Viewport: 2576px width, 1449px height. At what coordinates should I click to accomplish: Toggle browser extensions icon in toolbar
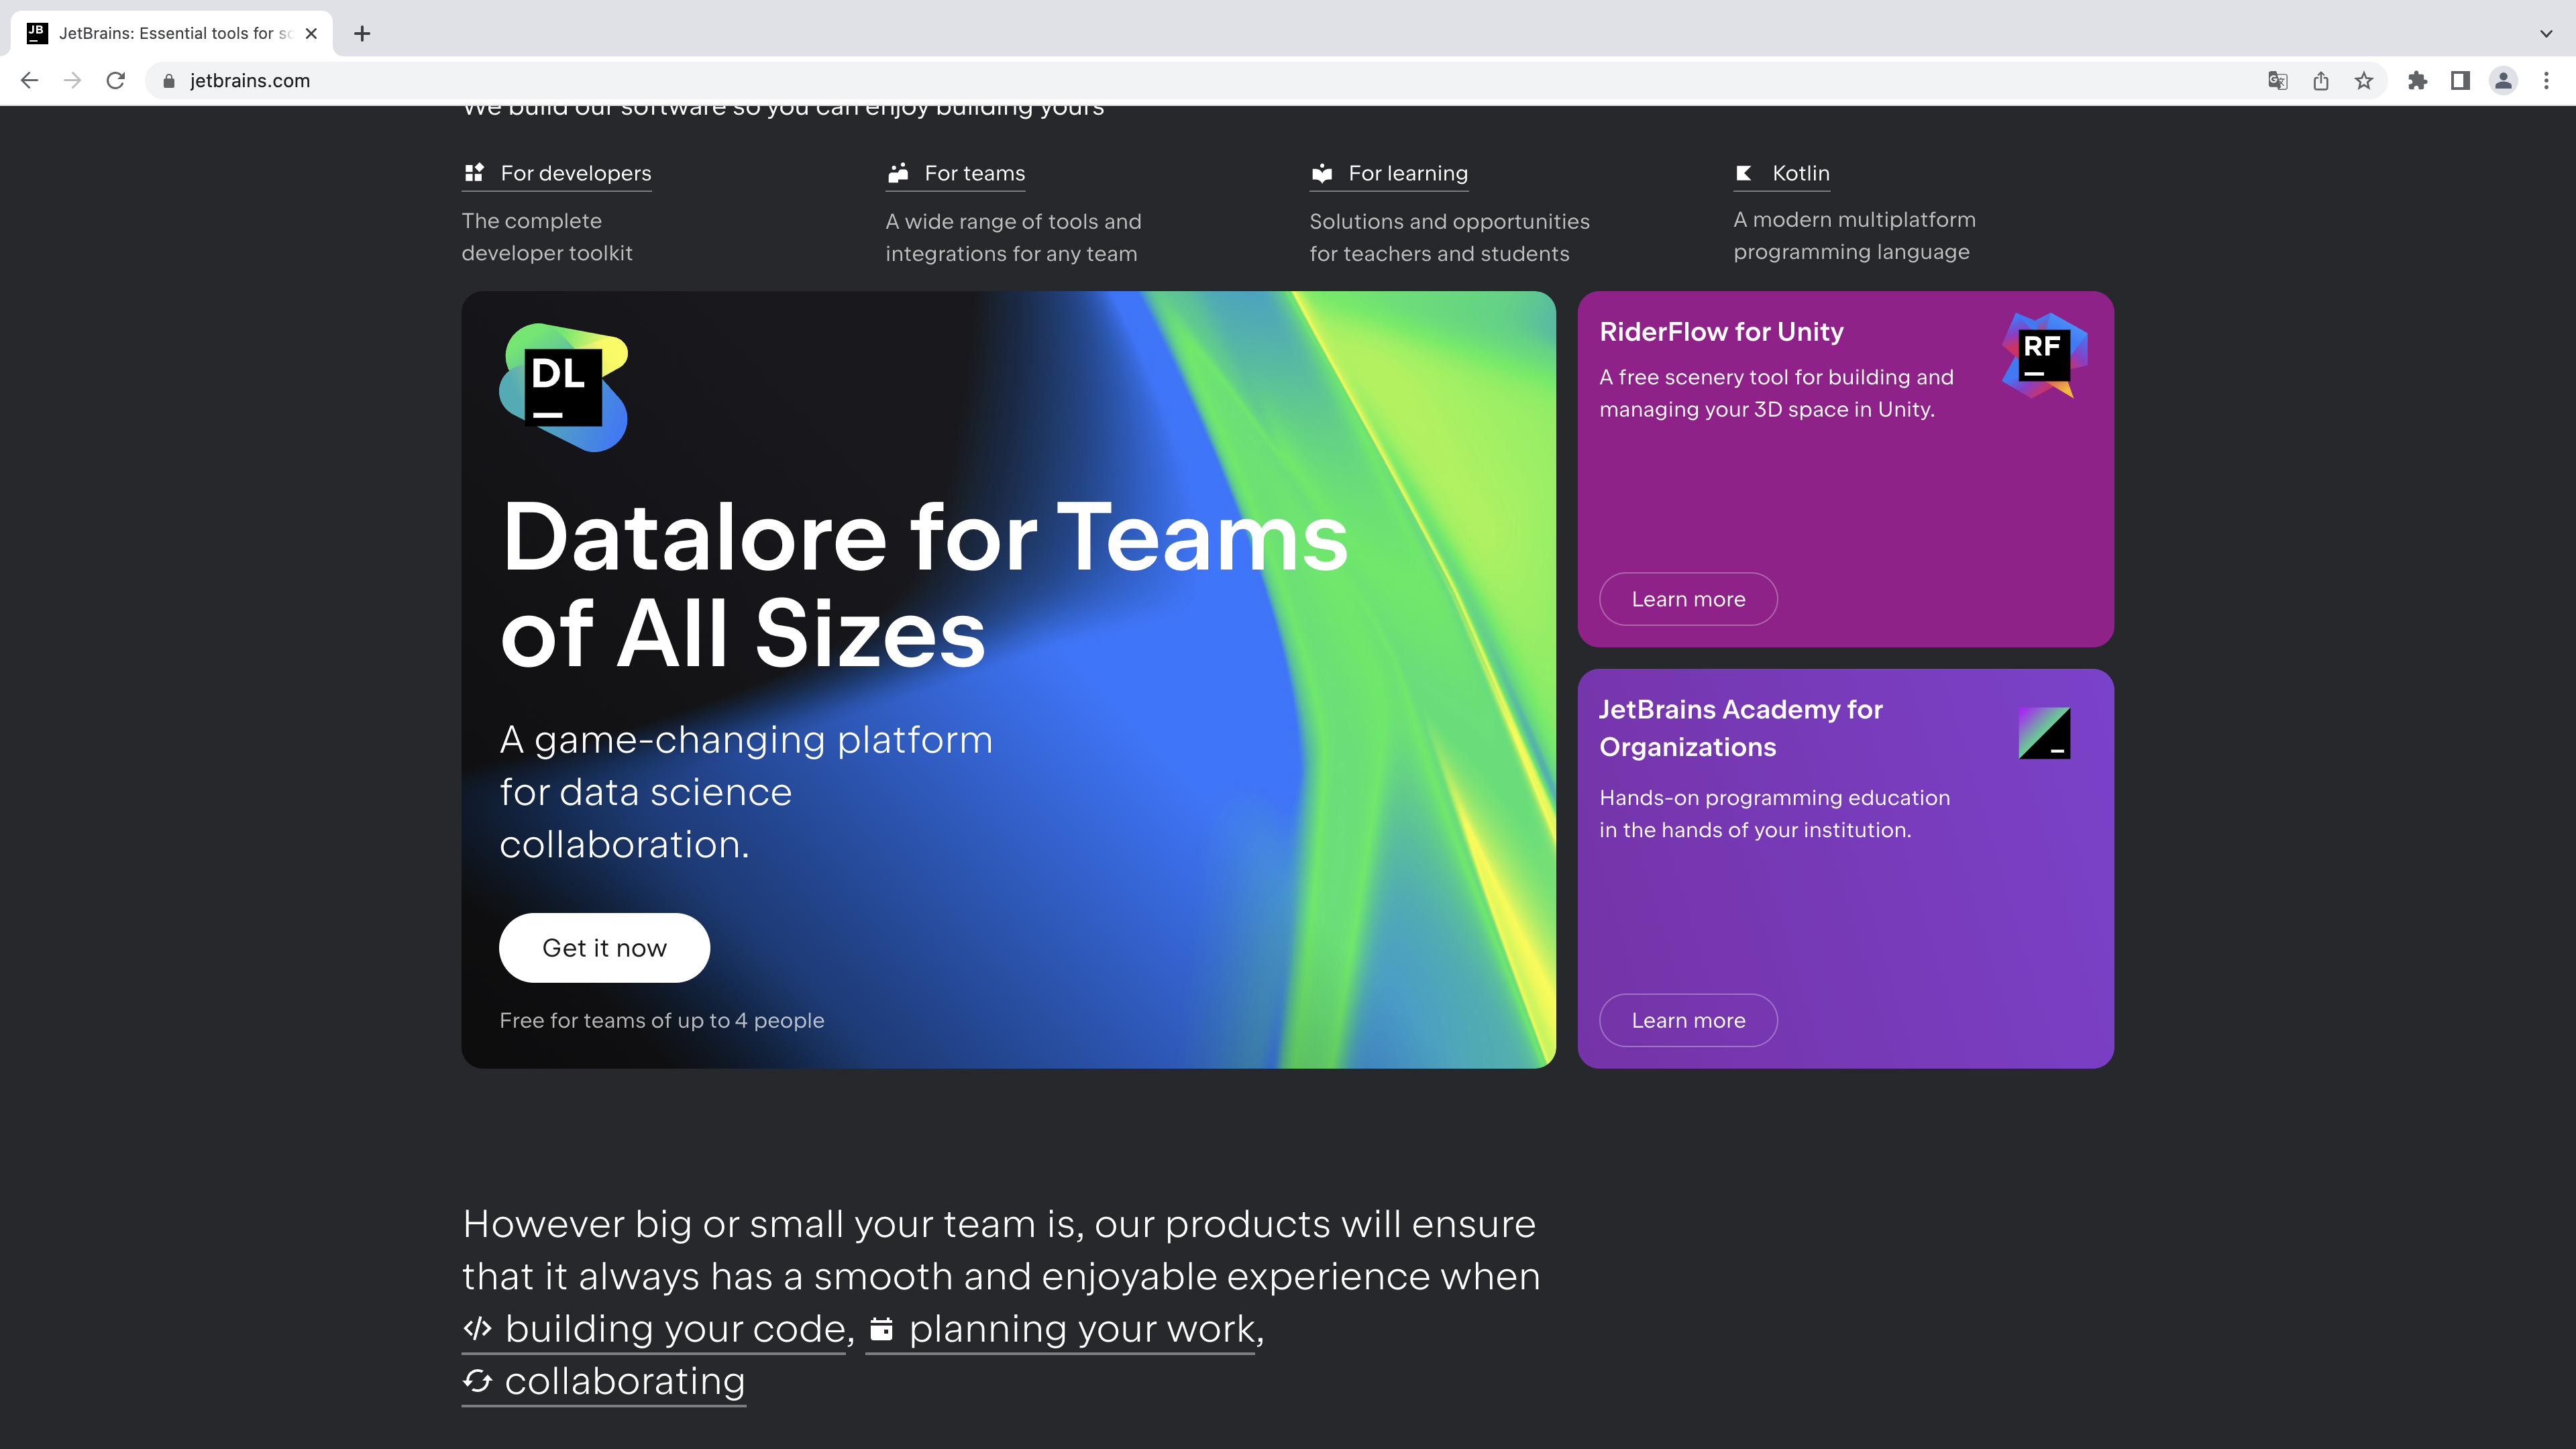2417,80
